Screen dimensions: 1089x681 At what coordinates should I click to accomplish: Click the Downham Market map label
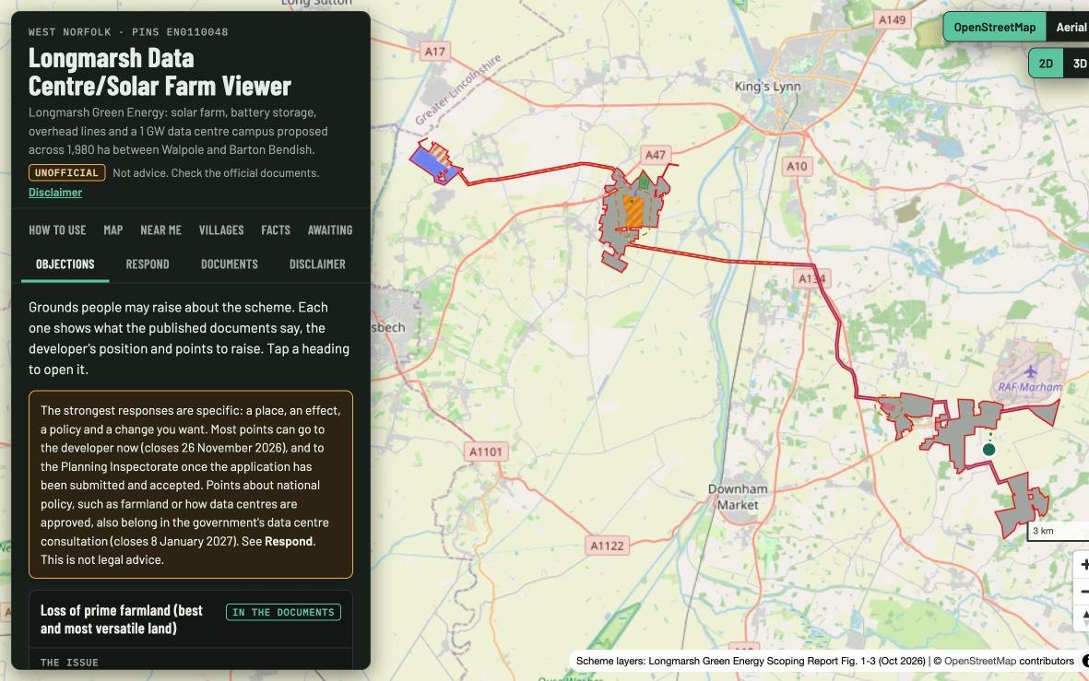(738, 497)
